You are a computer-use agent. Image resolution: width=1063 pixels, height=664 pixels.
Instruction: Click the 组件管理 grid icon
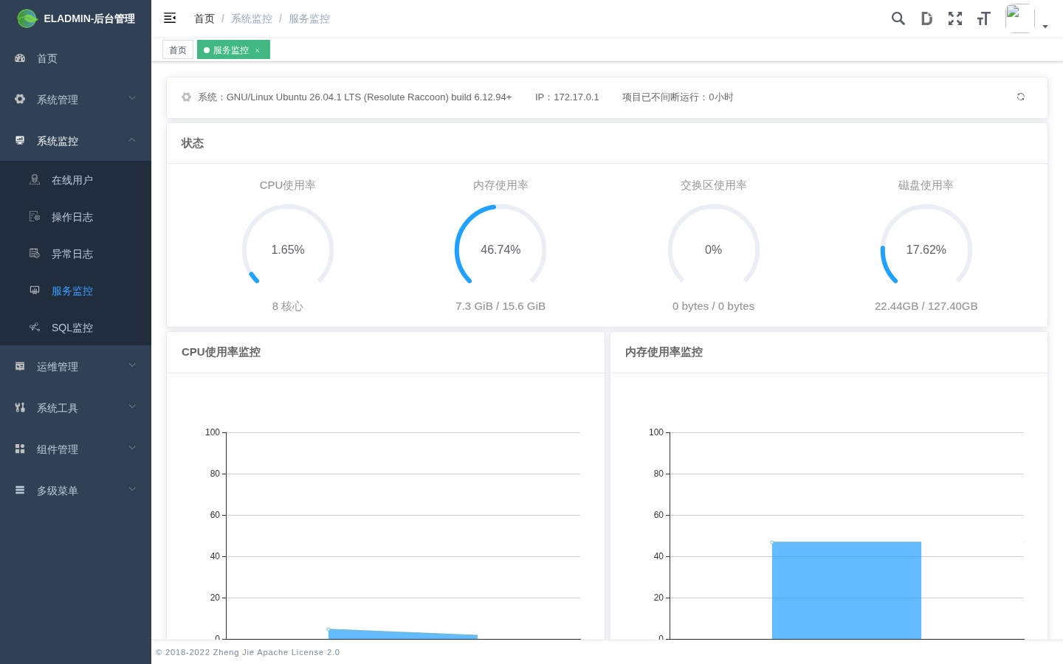pos(20,449)
